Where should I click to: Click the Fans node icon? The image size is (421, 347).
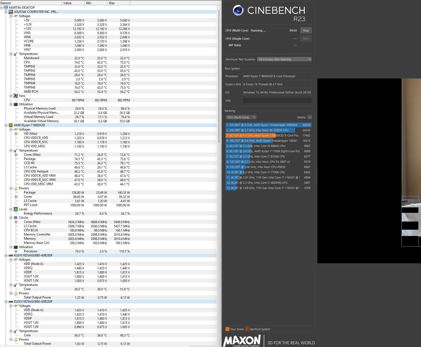(x=16, y=96)
